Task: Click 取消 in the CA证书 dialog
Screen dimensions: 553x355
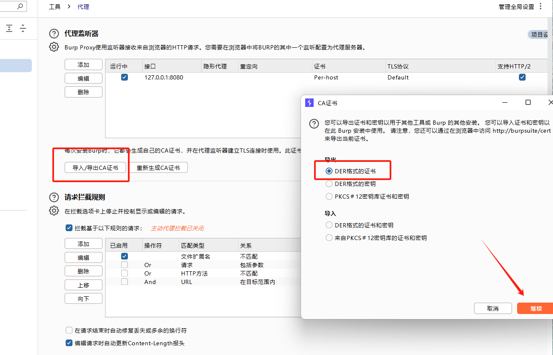Action: click(493, 309)
